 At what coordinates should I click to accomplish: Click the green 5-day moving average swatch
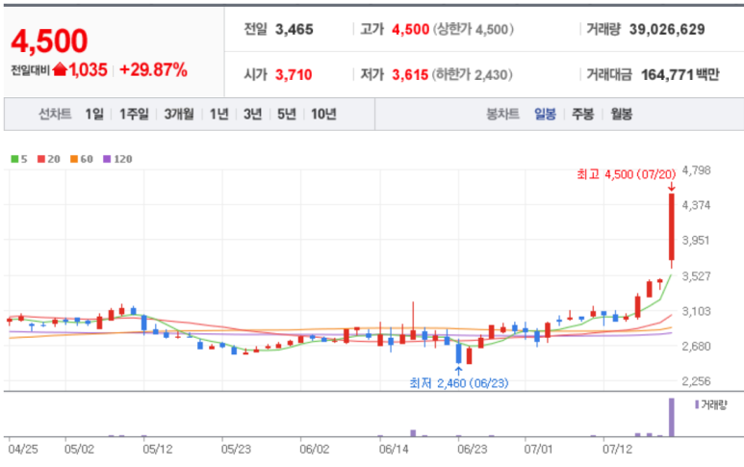tap(14, 159)
